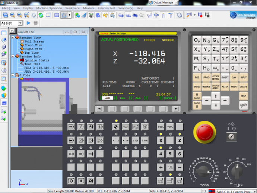Open the Exercise/Test menu
Image resolution: width=257 pixels, height=193 pixels.
pyautogui.click(x=107, y=8)
